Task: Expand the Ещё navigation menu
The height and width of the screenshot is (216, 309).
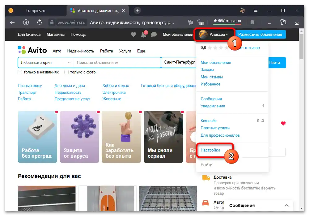Action: (x=141, y=51)
